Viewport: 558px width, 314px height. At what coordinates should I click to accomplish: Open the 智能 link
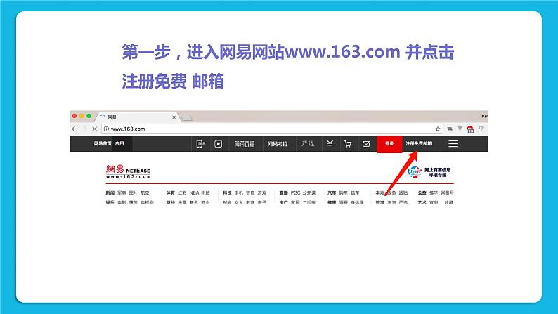(250, 192)
